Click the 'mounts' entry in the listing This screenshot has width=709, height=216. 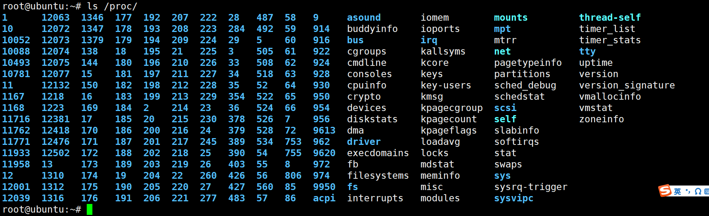point(511,18)
